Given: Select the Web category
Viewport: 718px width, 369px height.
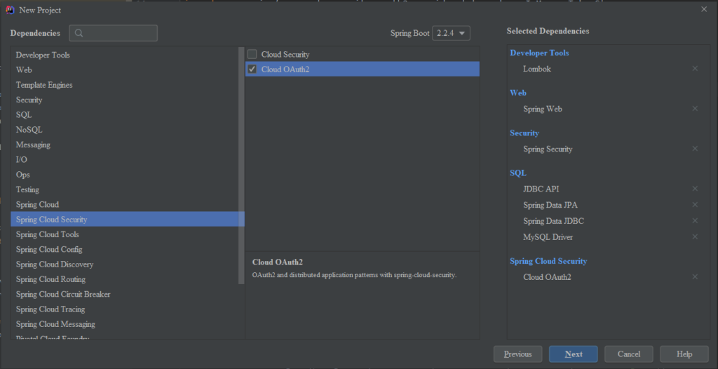Looking at the screenshot, I should pos(128,69).
